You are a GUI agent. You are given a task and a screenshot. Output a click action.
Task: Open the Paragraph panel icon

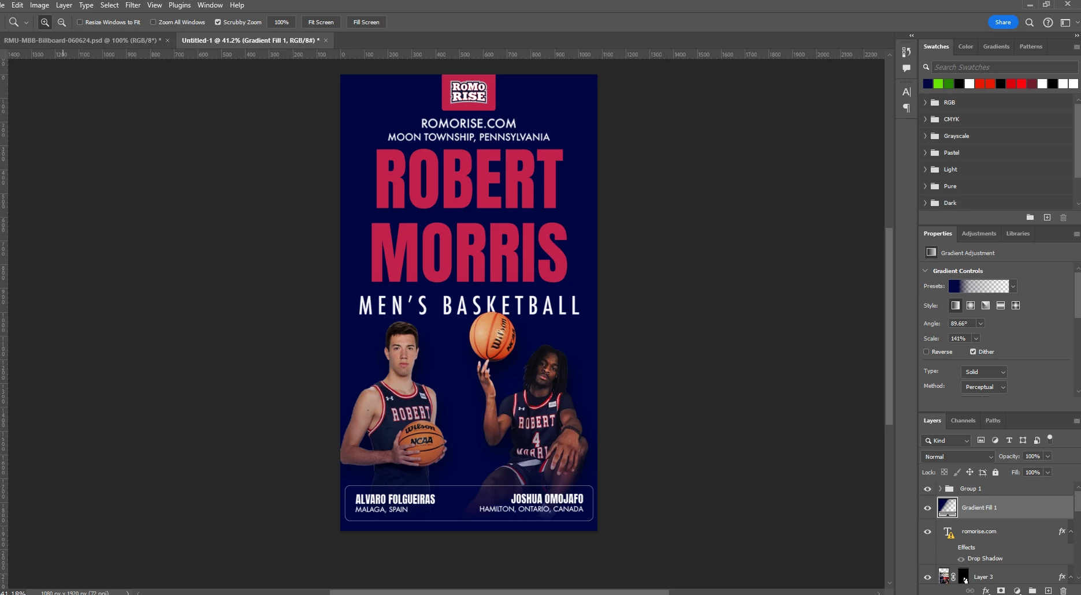[907, 108]
